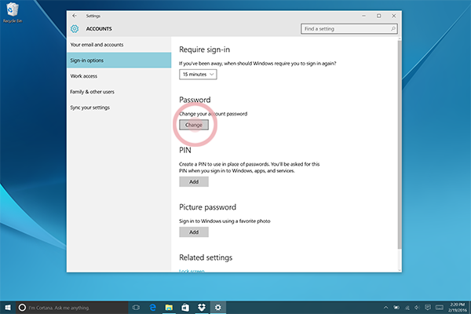Select Sign-in options in the sidebar
The image size is (471, 314).
(119, 60)
